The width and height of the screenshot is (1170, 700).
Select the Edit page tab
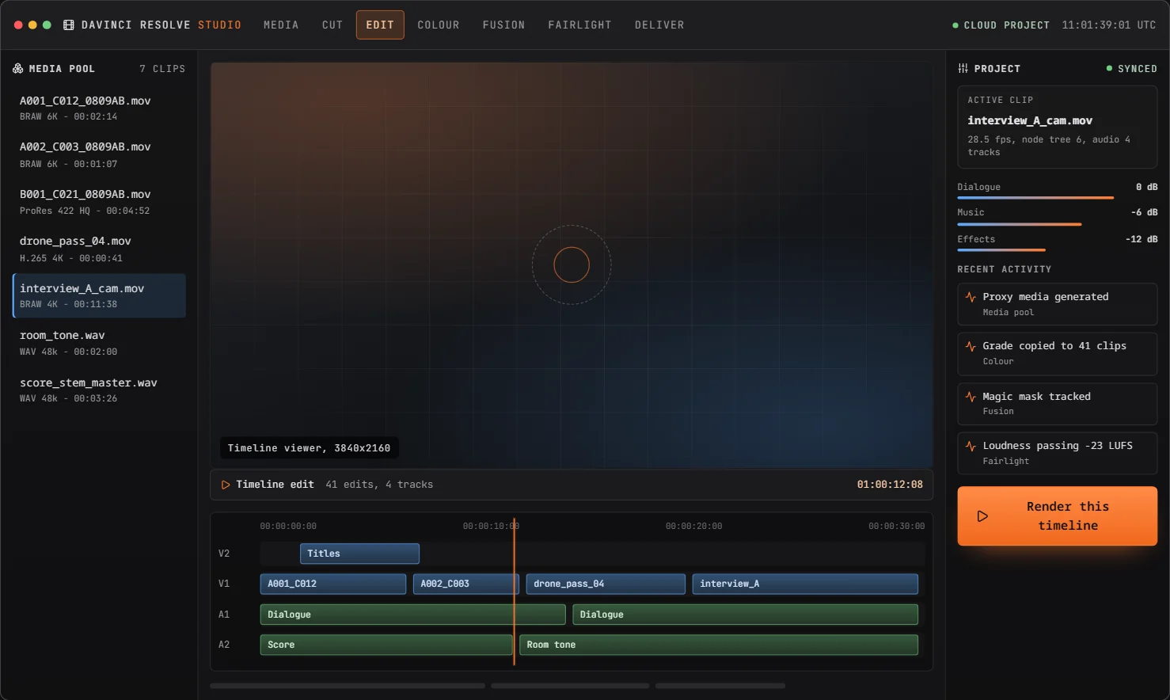coord(380,25)
